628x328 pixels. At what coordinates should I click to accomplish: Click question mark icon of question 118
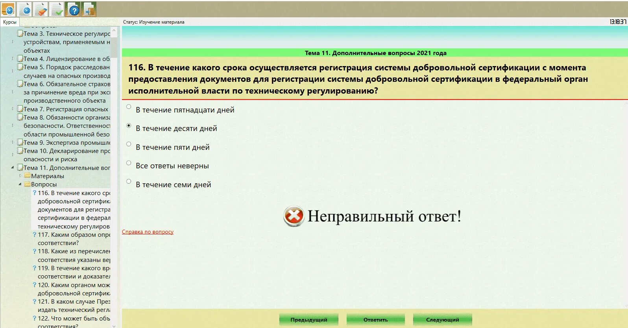(35, 251)
